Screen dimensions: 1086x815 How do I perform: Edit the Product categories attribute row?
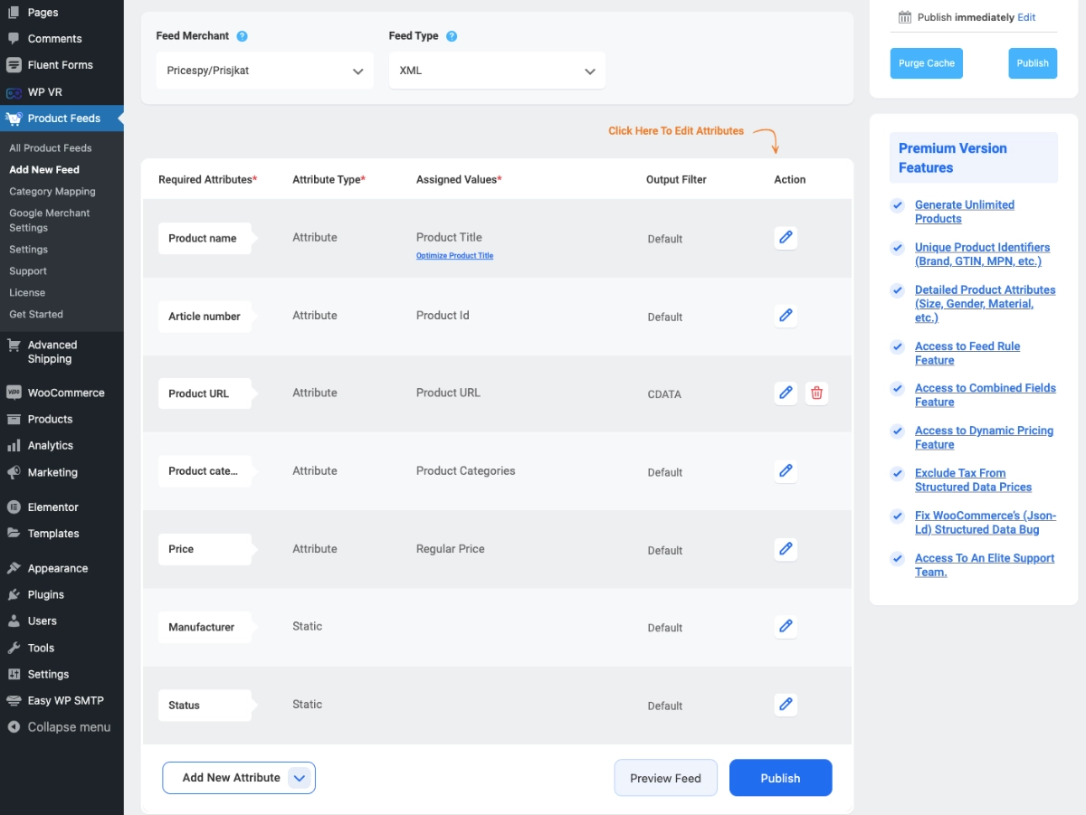pyautogui.click(x=786, y=471)
